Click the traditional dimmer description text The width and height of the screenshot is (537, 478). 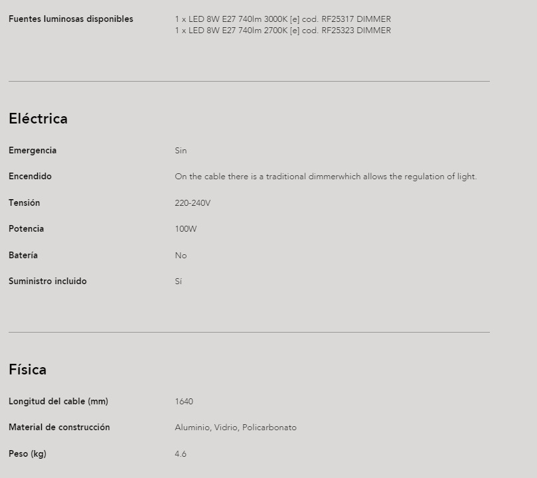click(x=326, y=177)
